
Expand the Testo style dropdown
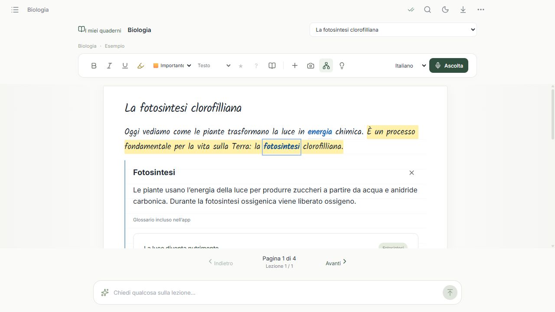tap(214, 65)
